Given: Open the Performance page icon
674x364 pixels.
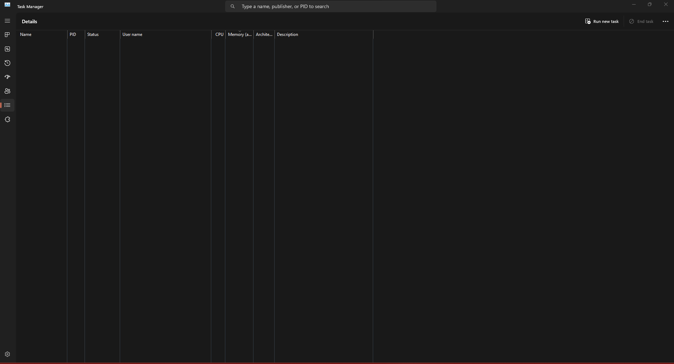Looking at the screenshot, I should click(x=7, y=49).
